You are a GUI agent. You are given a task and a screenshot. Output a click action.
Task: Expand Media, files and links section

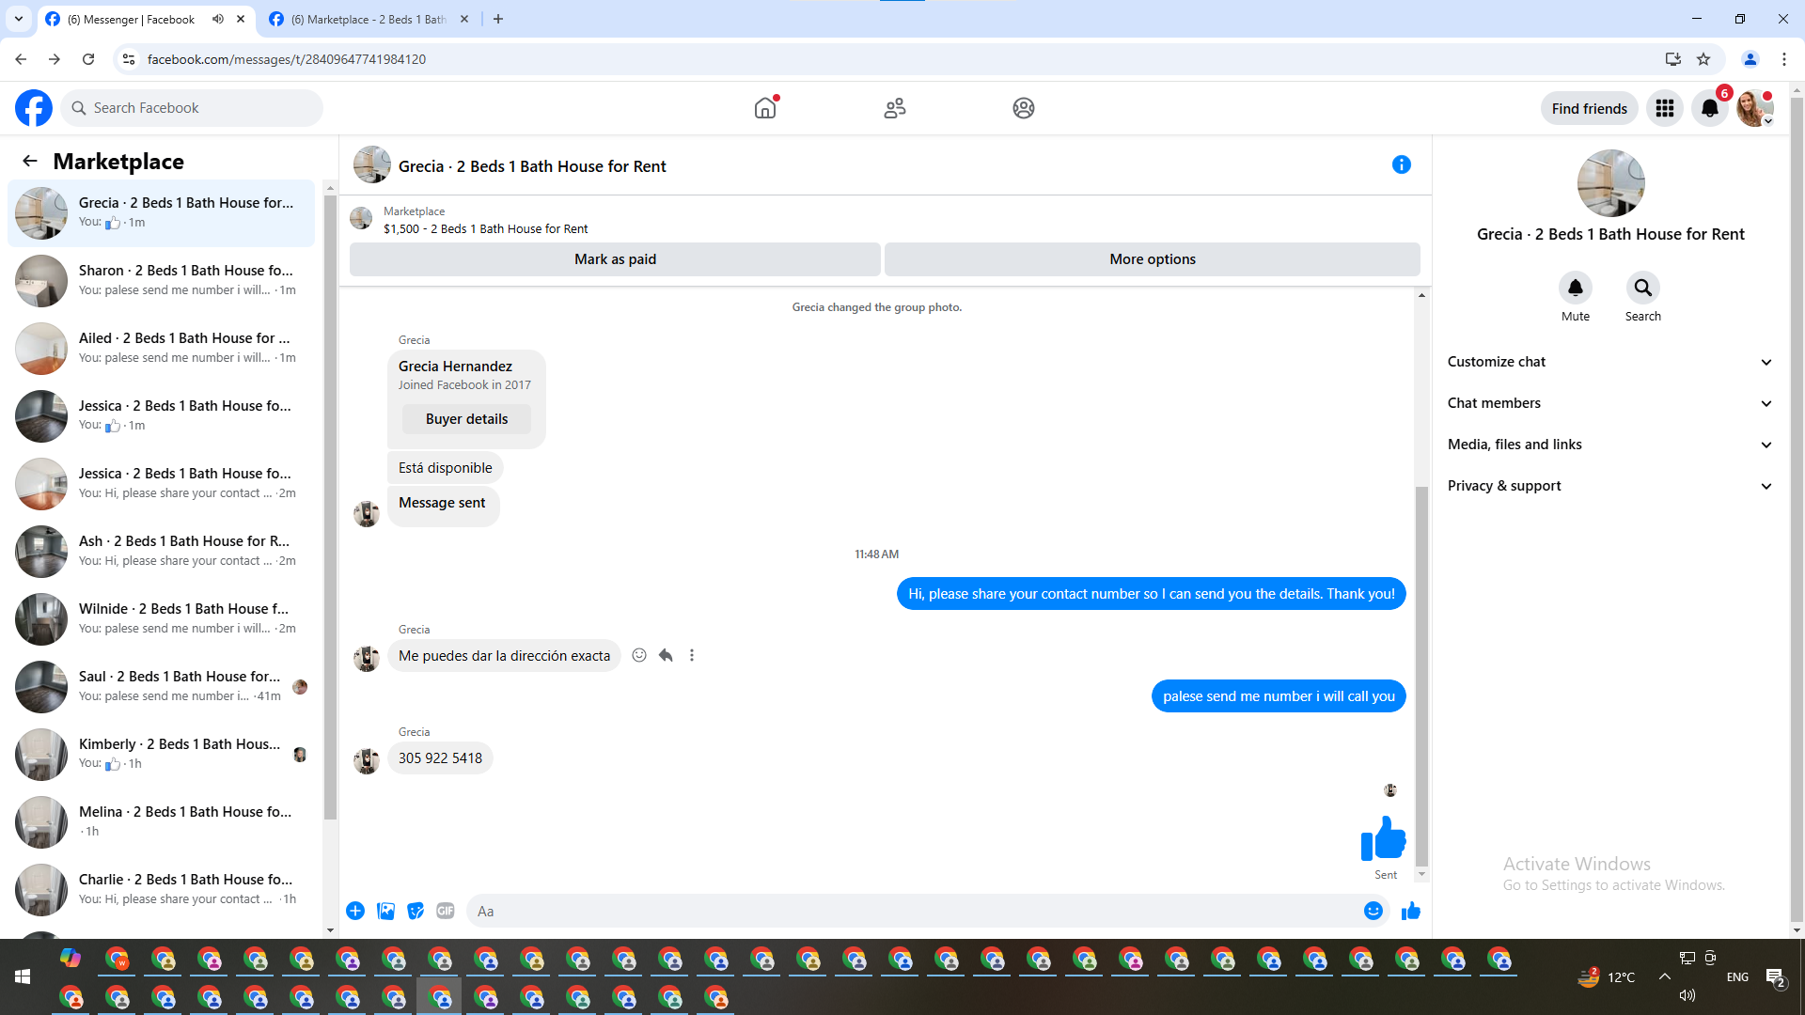1609,445
